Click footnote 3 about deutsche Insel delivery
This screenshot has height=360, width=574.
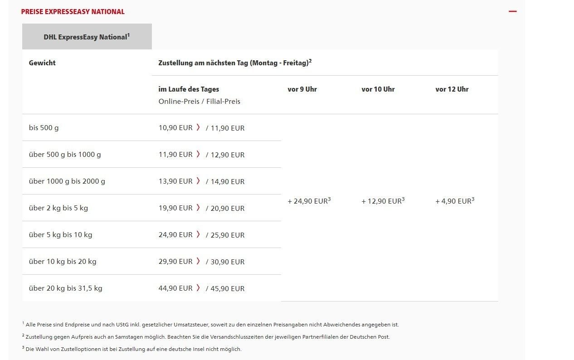[x=131, y=349]
